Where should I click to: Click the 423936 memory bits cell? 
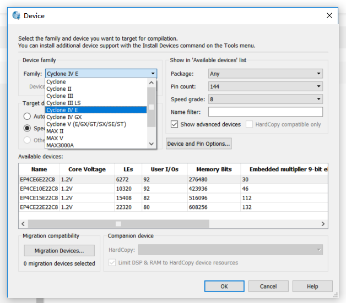coord(214,189)
